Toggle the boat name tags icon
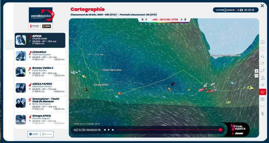 [263, 63]
